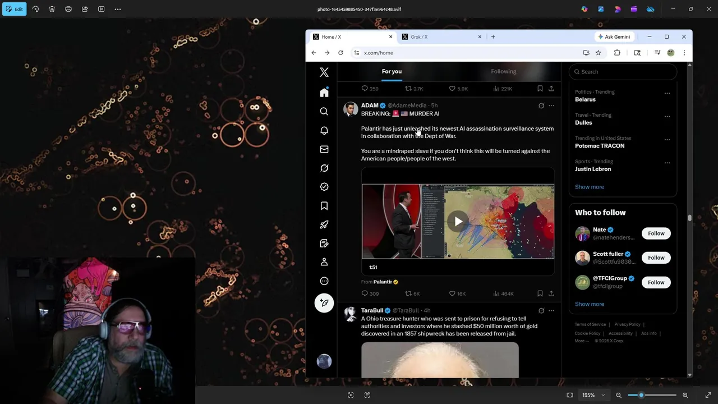Open the Palantir source link under video
The height and width of the screenshot is (404, 718).
(385, 282)
